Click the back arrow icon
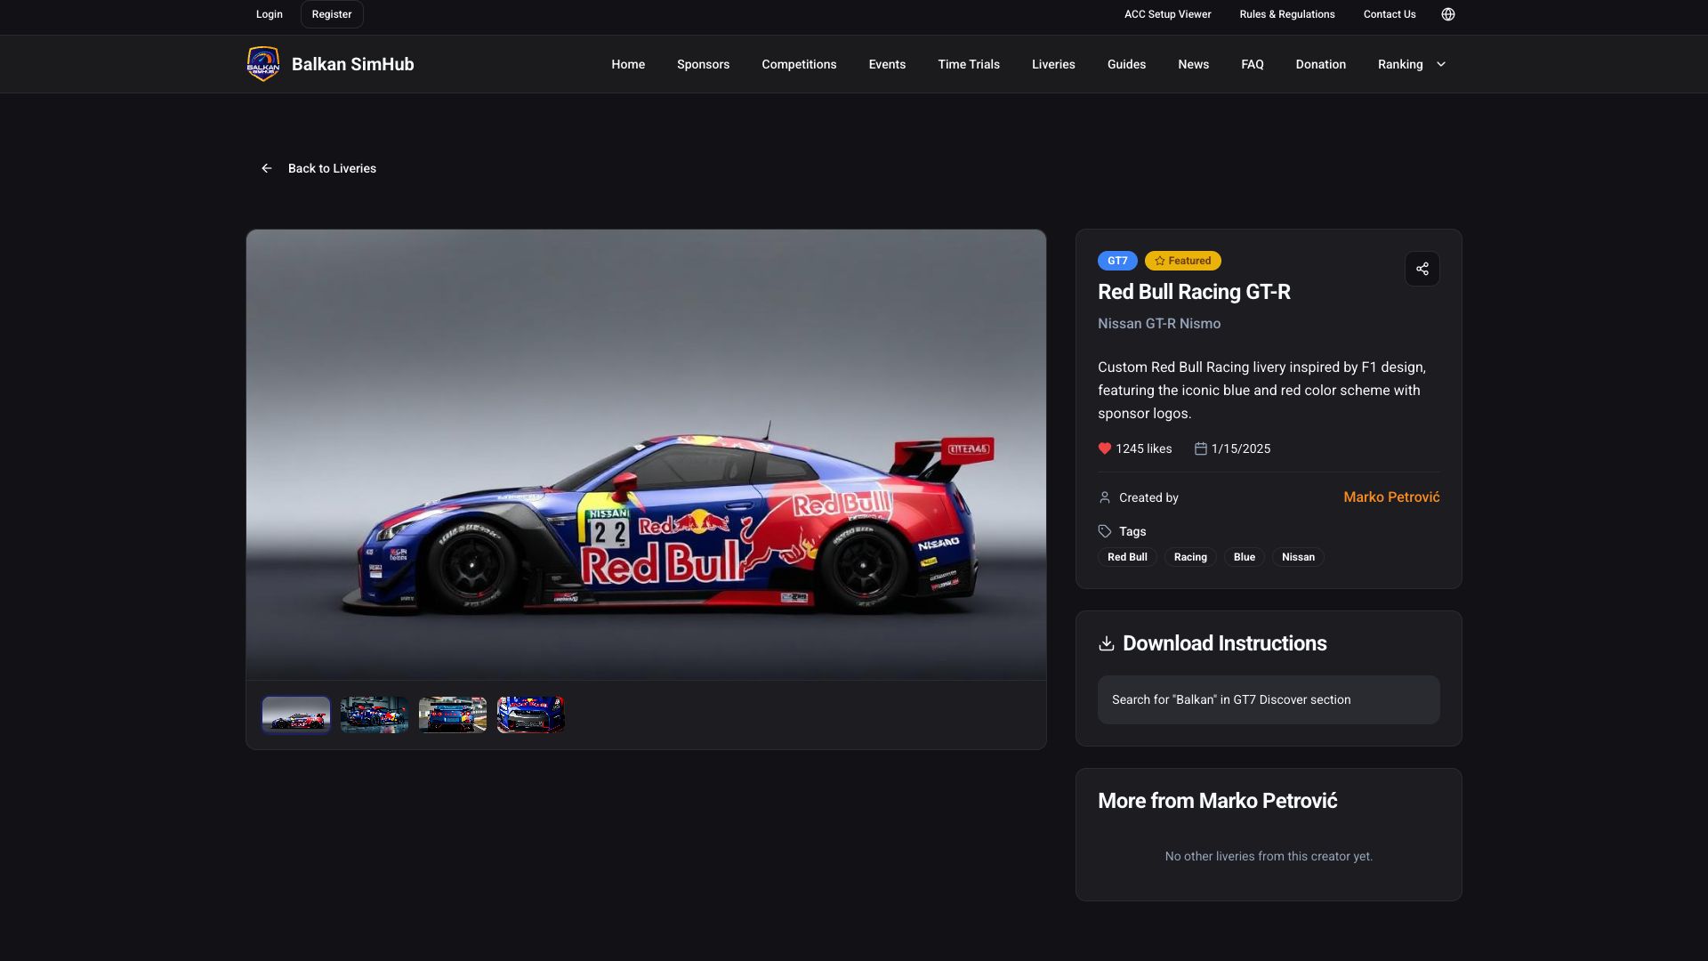1708x961 pixels. click(x=267, y=168)
